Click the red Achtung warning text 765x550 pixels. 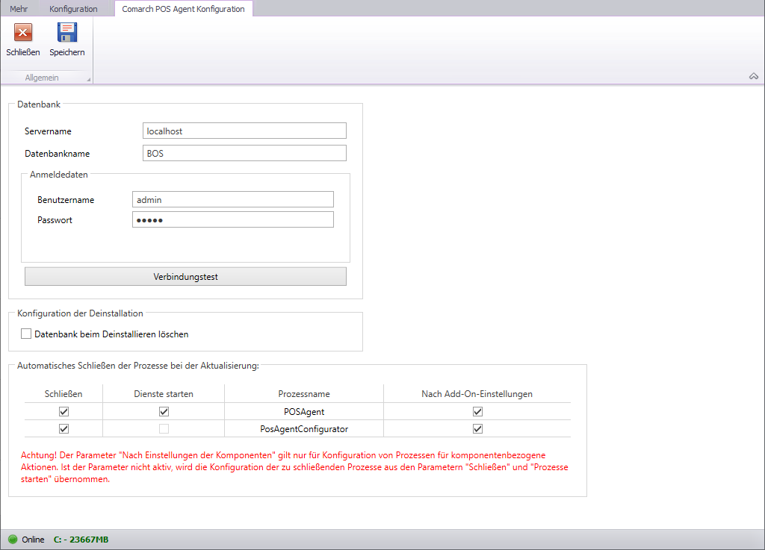click(x=294, y=467)
